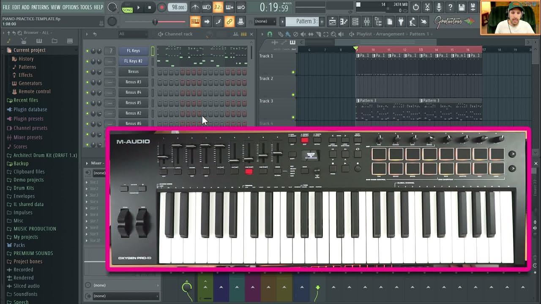Click the main pitch slider handle
The height and width of the screenshot is (304, 541).
(x=155, y=22)
